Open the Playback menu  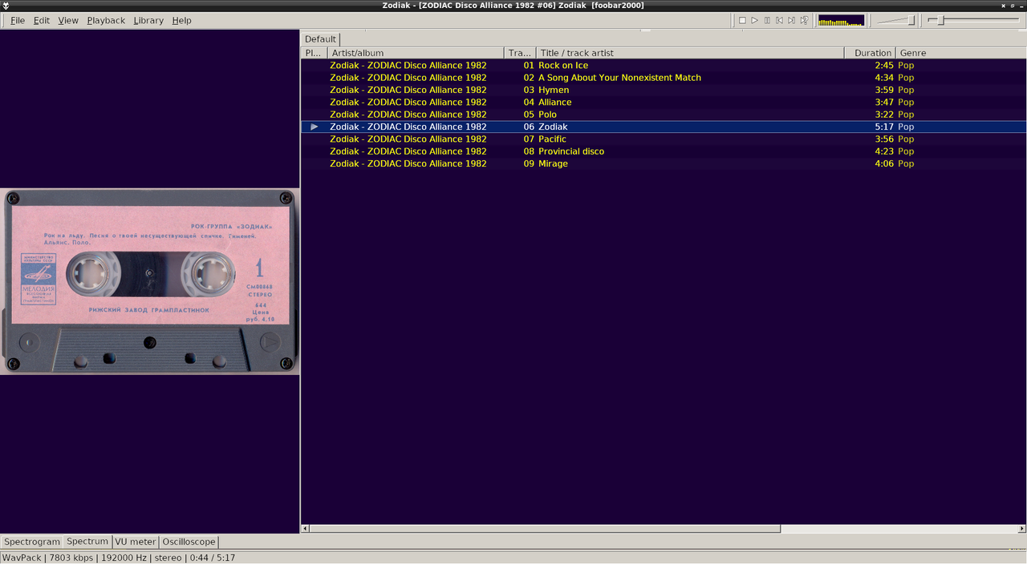click(x=106, y=20)
